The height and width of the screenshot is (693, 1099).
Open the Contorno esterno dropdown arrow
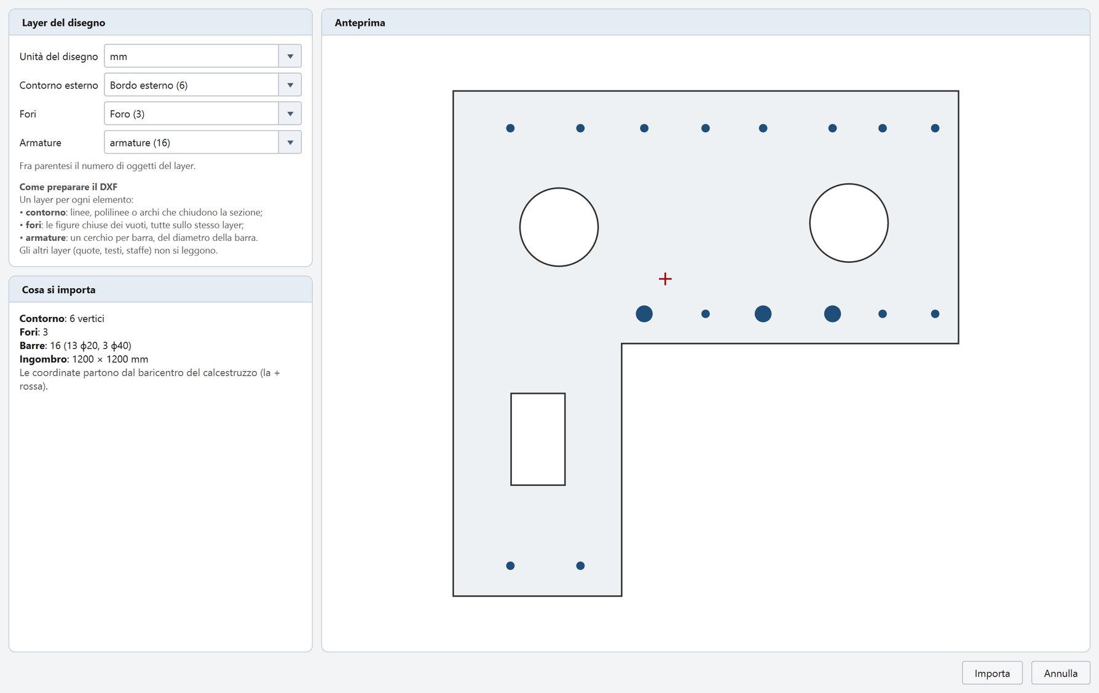point(290,85)
